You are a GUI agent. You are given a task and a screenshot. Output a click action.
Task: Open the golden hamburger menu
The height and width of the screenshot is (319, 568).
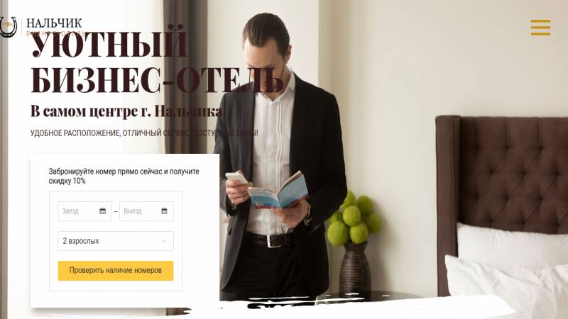click(x=540, y=28)
